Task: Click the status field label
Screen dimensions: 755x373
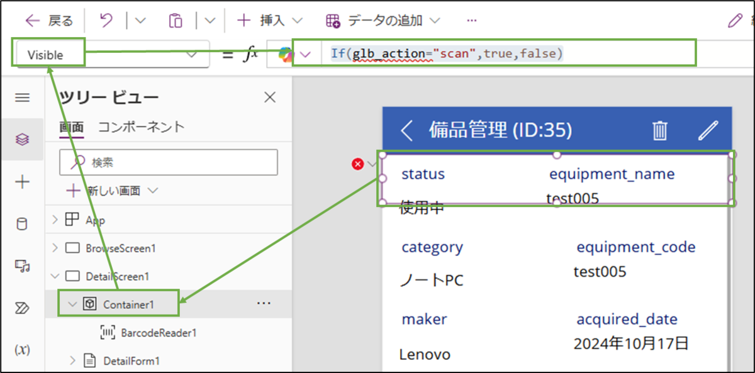Action: [x=423, y=174]
